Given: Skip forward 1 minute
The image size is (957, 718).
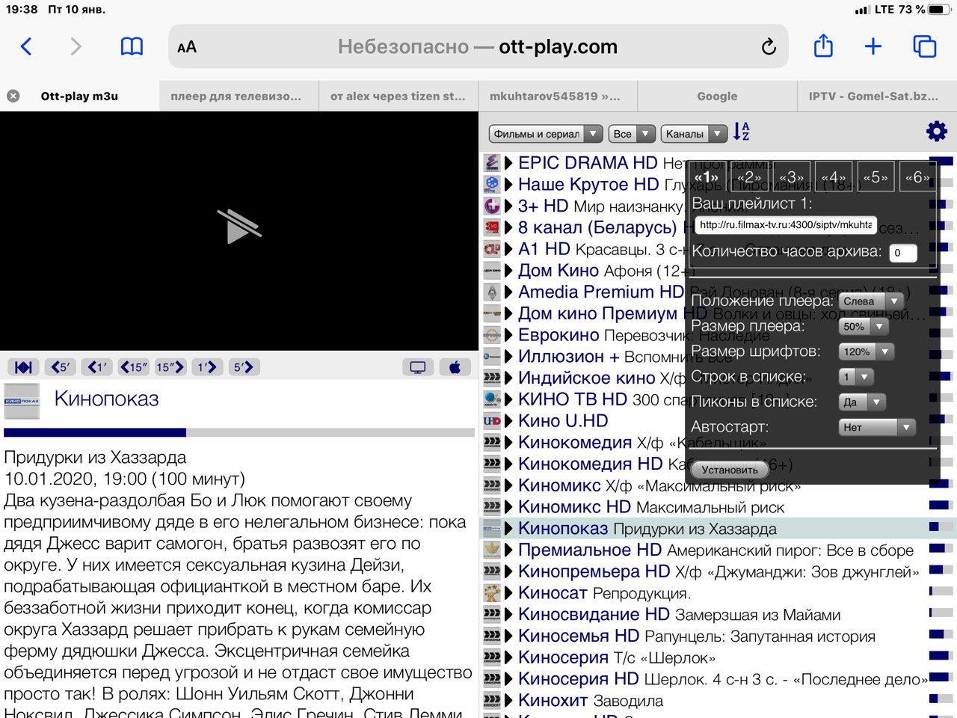Looking at the screenshot, I should pyautogui.click(x=207, y=367).
